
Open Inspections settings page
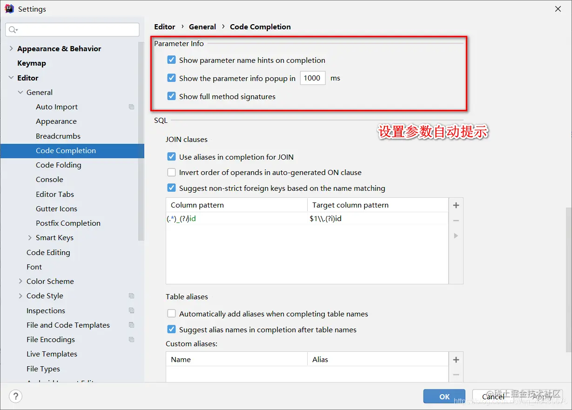(x=46, y=310)
